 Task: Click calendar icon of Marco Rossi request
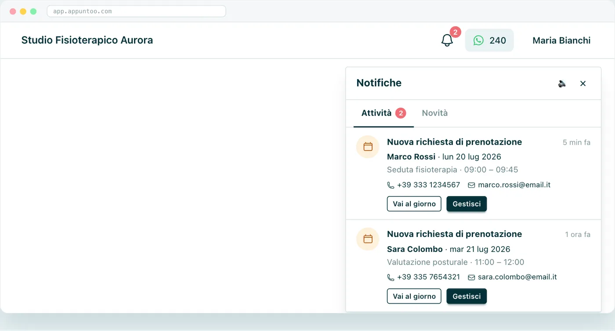tap(368, 147)
